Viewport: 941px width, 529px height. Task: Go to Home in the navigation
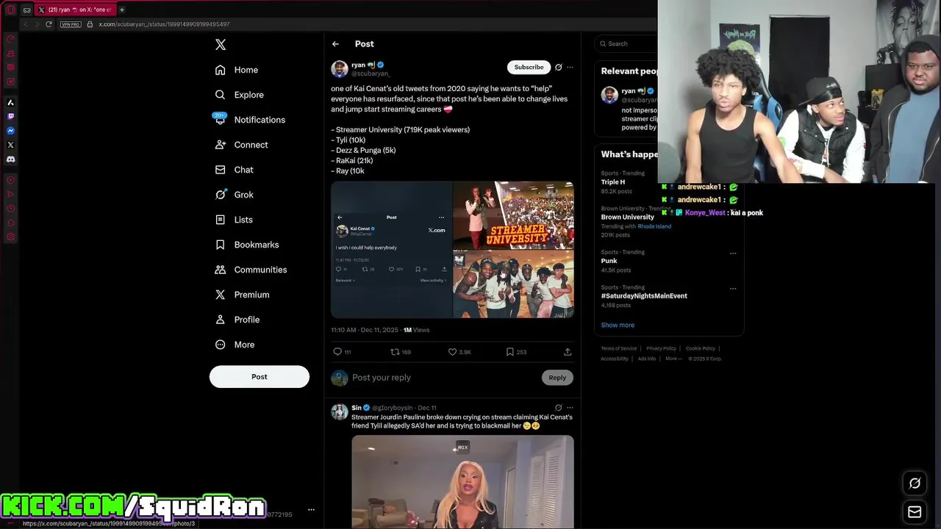(237, 70)
